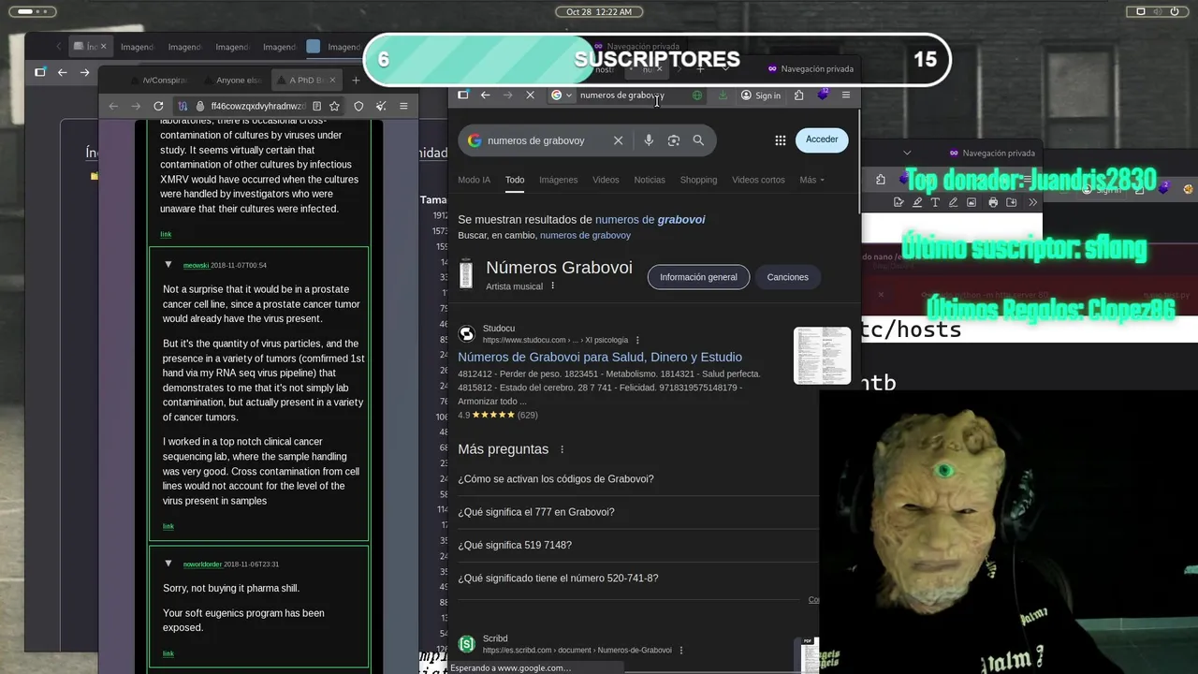
Task: Expand '¿Qué significa el 777 en Grabovoi?'
Action: pos(637,512)
